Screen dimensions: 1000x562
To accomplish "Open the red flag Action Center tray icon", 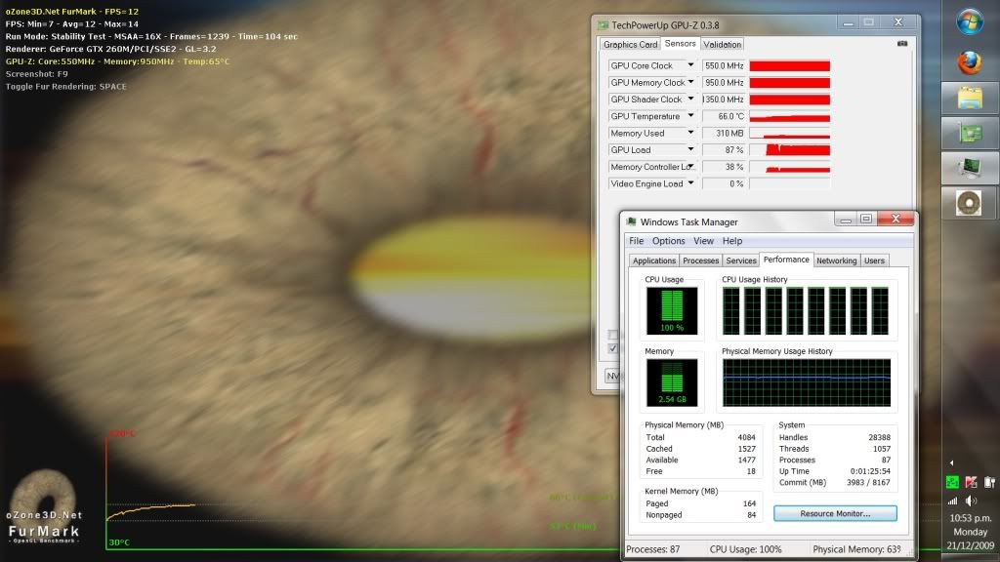I will tap(971, 482).
